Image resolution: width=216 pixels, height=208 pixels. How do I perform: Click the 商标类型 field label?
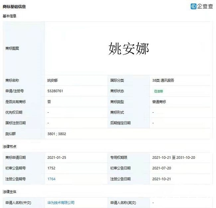click(117, 102)
